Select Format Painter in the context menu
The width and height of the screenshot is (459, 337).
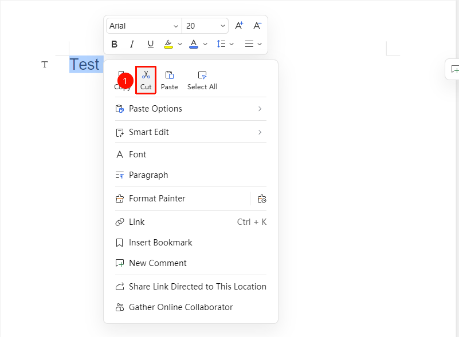tap(183, 199)
